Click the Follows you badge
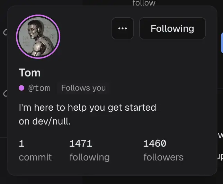The height and width of the screenshot is (184, 223). click(x=83, y=88)
